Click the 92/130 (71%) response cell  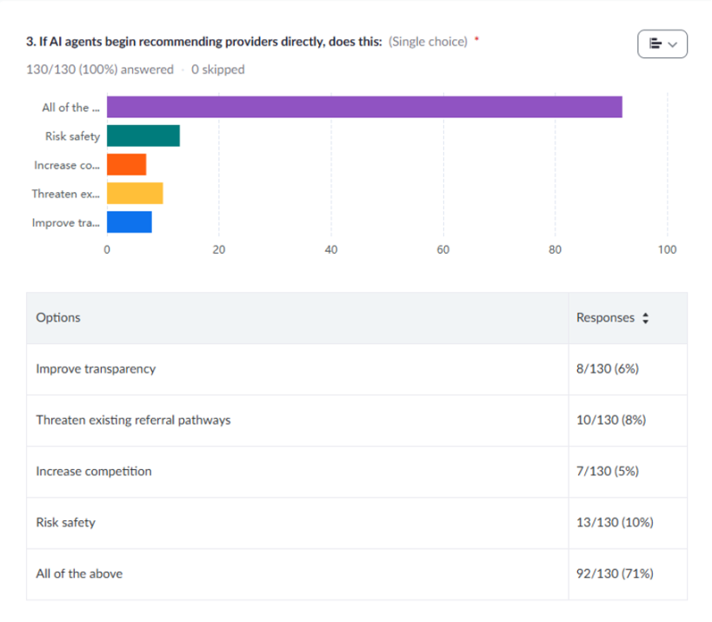tap(615, 574)
